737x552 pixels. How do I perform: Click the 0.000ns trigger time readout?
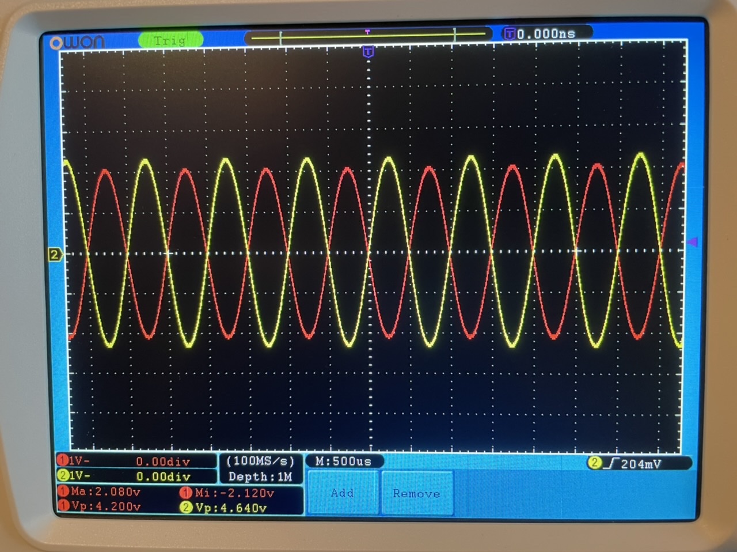[x=546, y=34]
